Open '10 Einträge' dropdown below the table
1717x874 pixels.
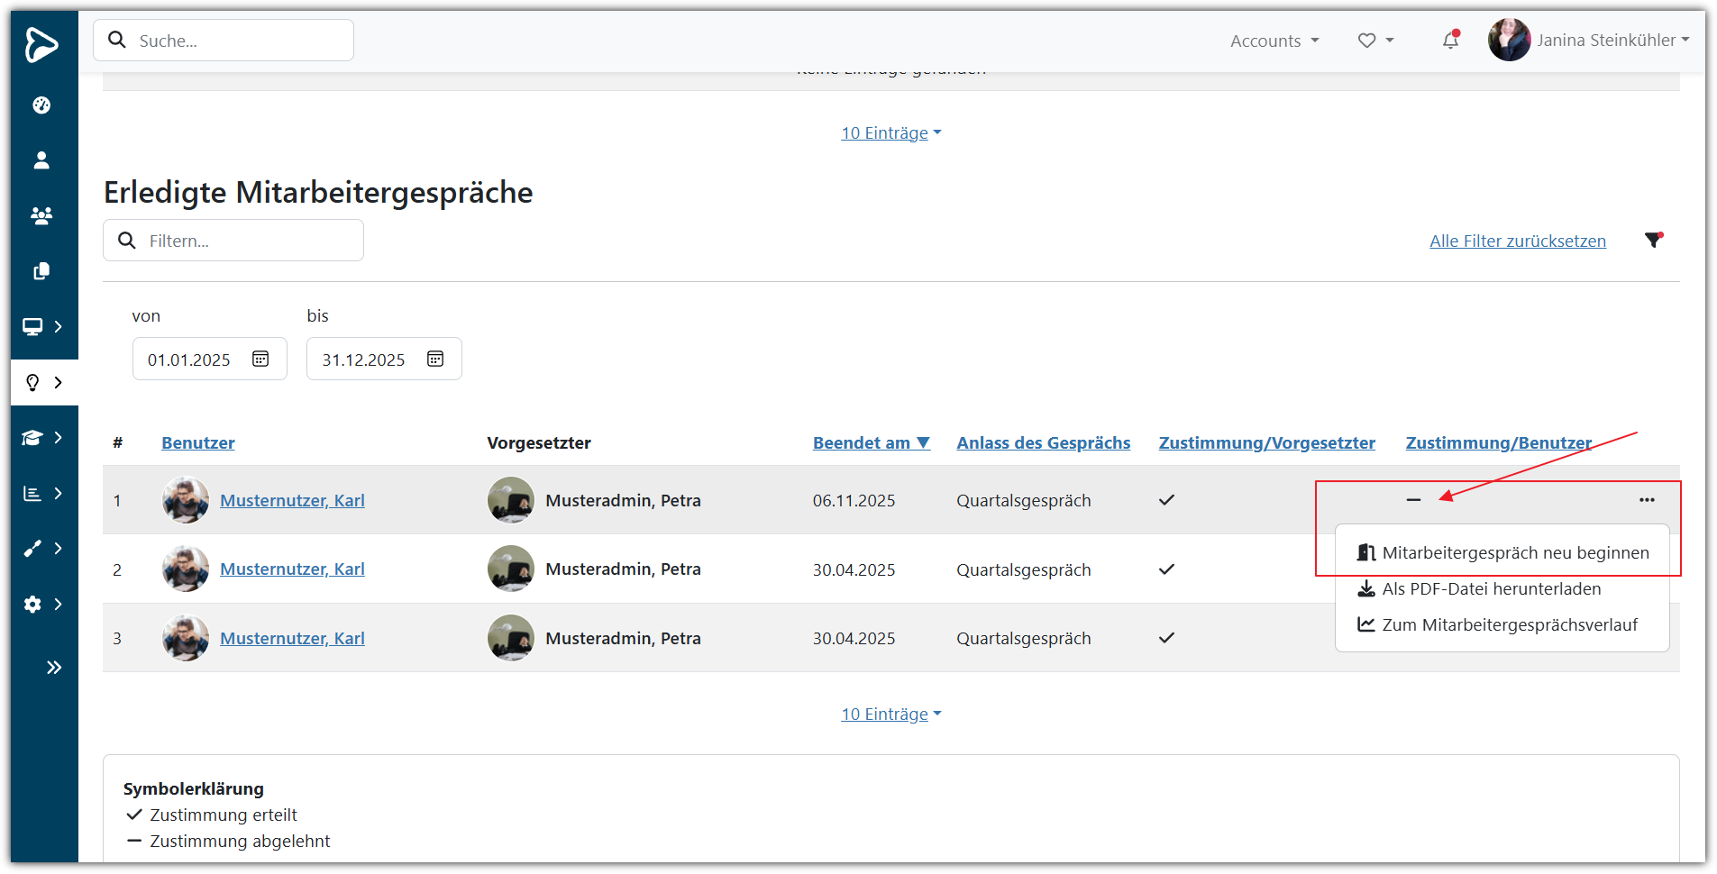coord(890,715)
